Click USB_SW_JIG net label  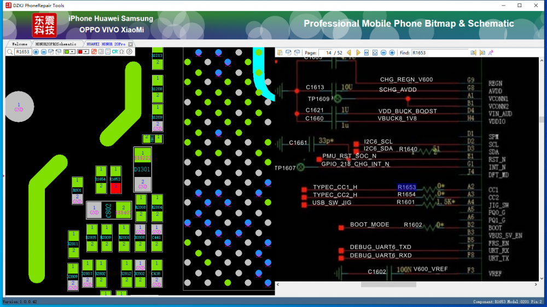point(332,203)
